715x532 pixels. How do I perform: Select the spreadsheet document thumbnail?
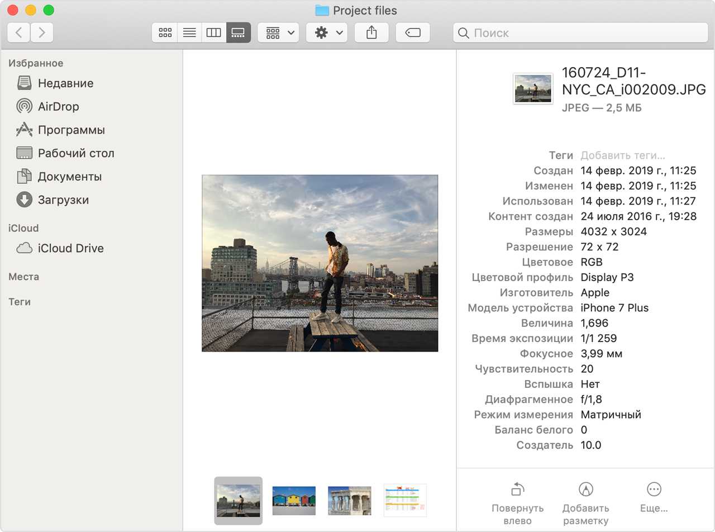pos(405,500)
